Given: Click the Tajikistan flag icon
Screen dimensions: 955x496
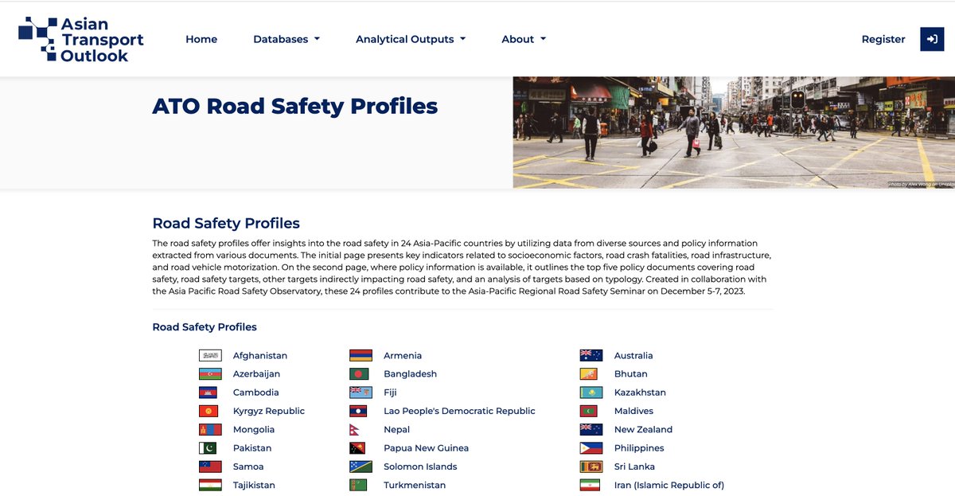Looking at the screenshot, I should coord(210,486).
